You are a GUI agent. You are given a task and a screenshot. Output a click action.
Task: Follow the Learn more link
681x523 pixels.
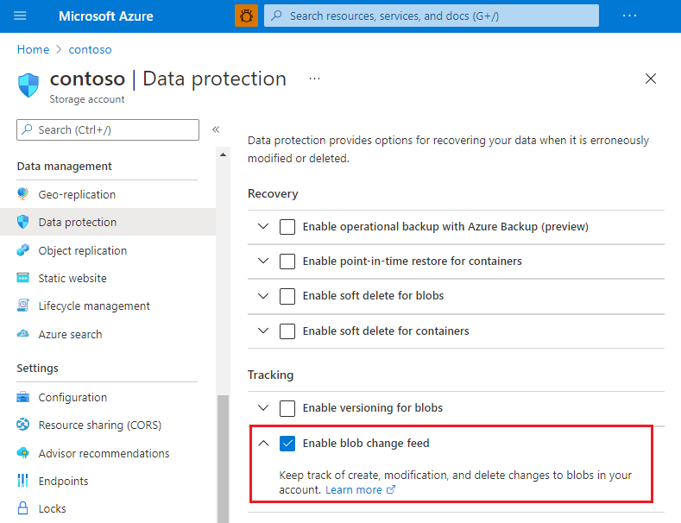[x=354, y=490]
